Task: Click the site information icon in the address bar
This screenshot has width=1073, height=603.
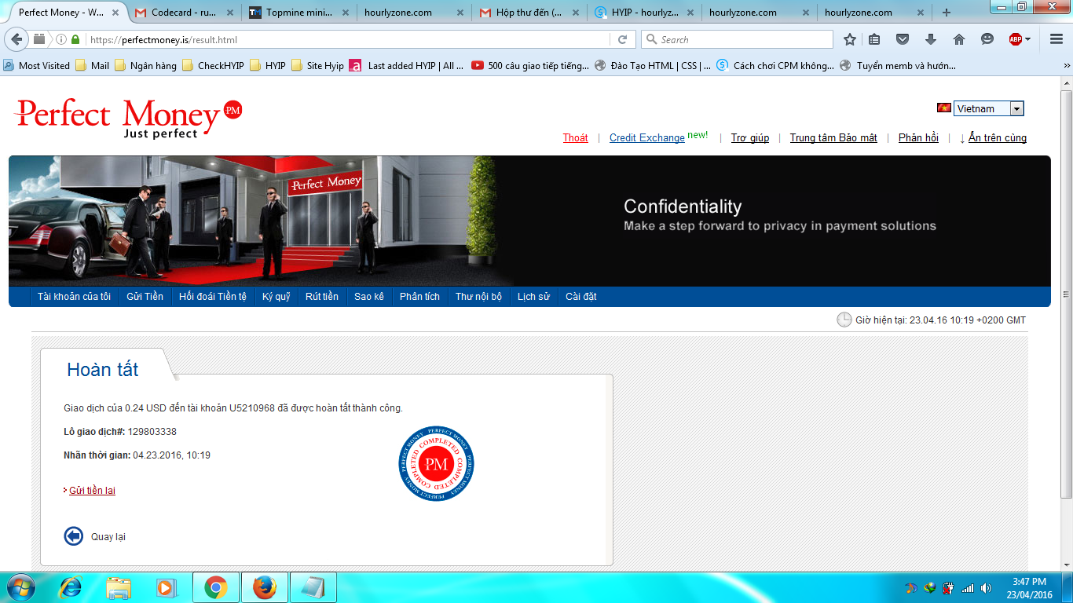Action: point(61,39)
